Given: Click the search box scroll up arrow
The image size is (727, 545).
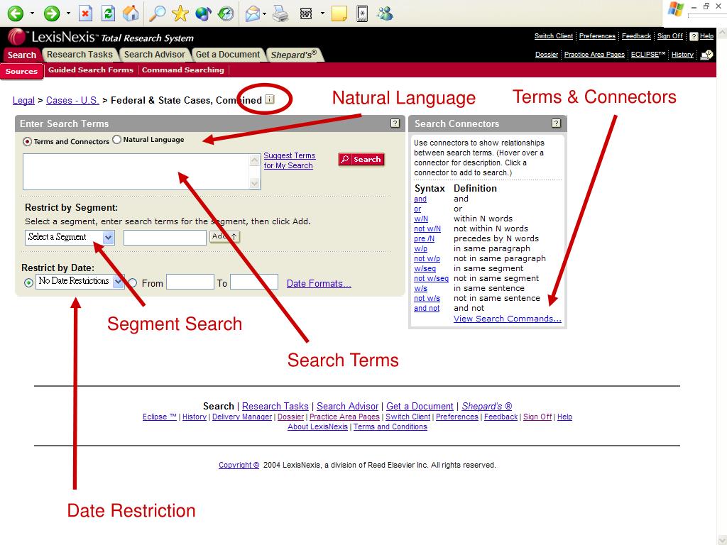Looking at the screenshot, I should (255, 160).
